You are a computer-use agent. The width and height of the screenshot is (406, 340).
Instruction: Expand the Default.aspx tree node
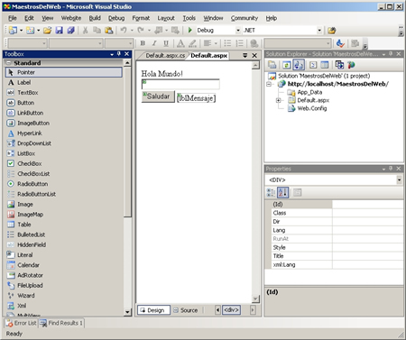click(279, 100)
